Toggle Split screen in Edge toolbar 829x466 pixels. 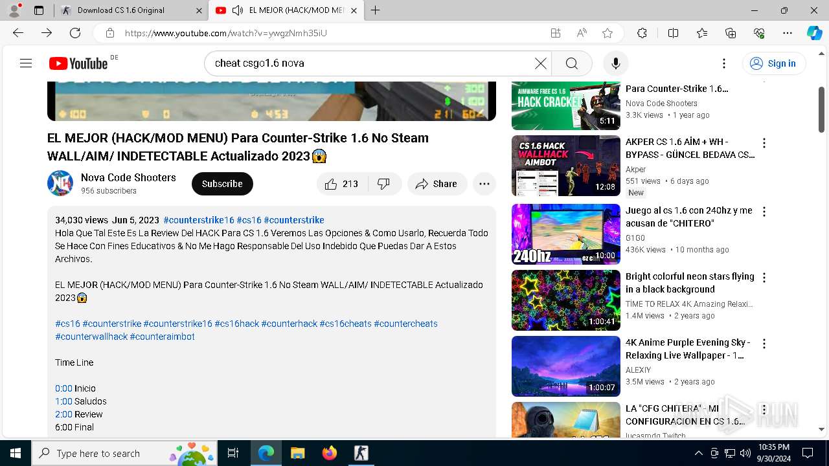point(673,33)
